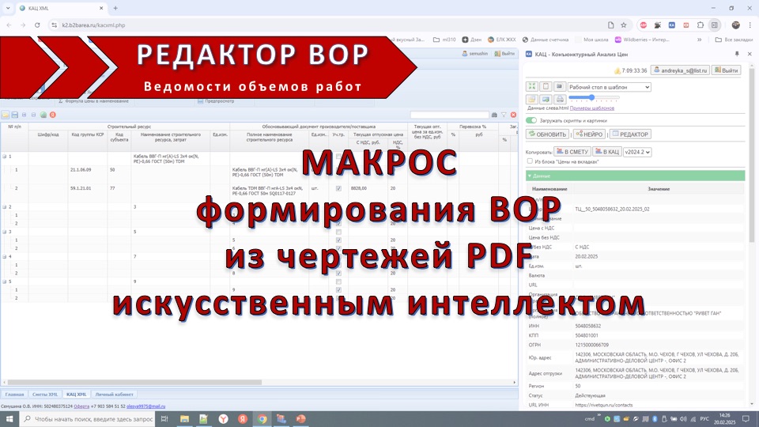Image resolution: width=759 pixels, height=427 pixels.
Task: Click the green globe icon in grid toolbar
Action: (x=43, y=115)
